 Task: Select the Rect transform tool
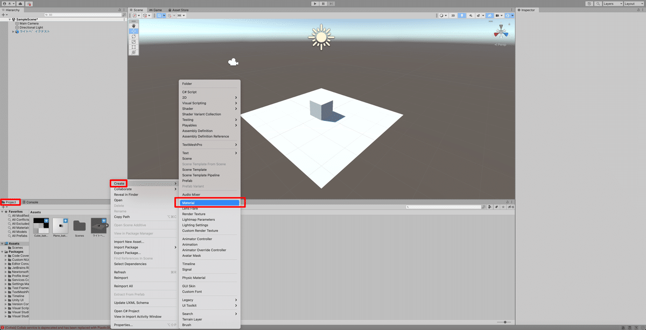point(134,47)
